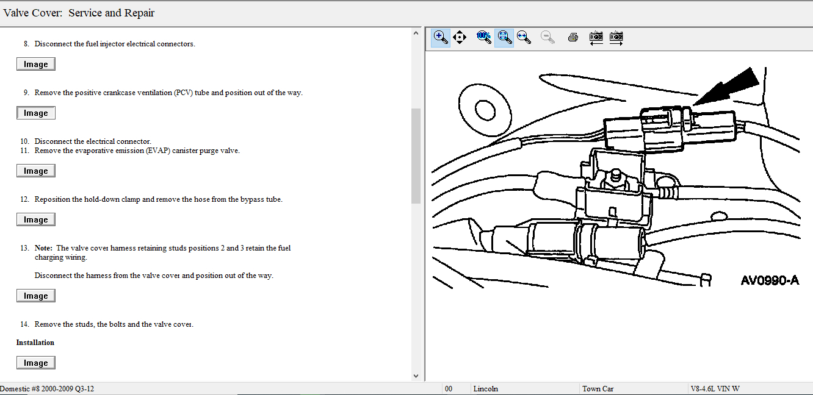This screenshot has width=813, height=395.
Task: Show Image for valve cover harness step
Action: coord(36,296)
